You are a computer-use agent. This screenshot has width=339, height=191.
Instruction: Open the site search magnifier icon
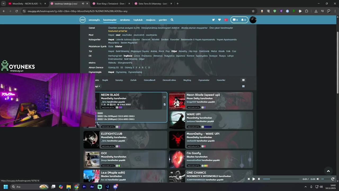[x=172, y=20]
